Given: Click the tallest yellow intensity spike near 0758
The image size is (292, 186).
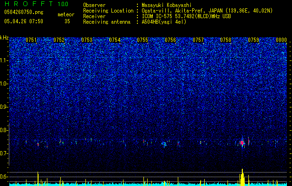Looking at the screenshot, I should coord(242,177).
